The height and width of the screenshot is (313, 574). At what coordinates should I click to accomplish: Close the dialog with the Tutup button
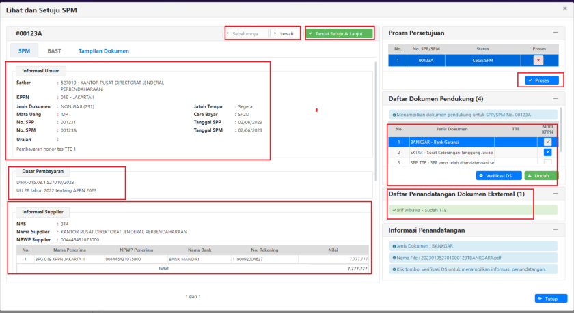[547, 298]
